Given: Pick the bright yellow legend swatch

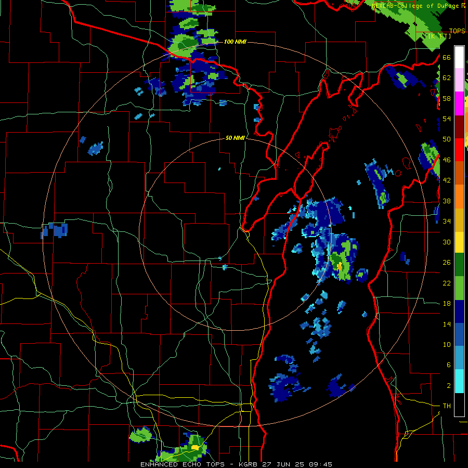Looking at the screenshot, I should tap(459, 242).
